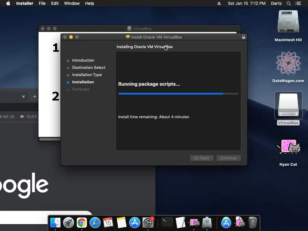Select the DataWagon.com desktop icon
The image size is (308, 231).
point(288,67)
